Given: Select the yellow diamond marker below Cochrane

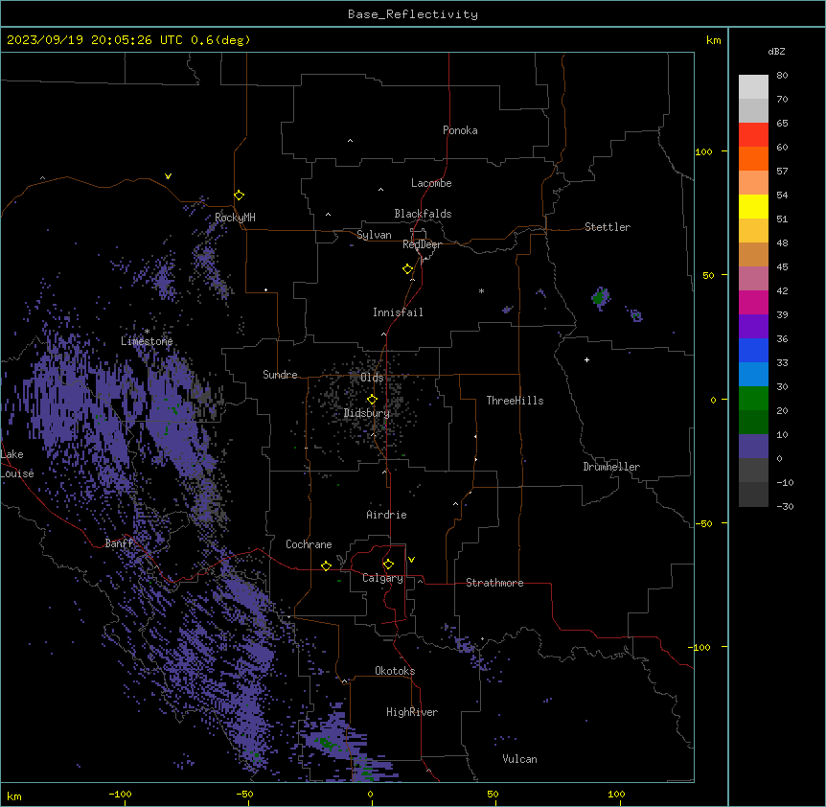Looking at the screenshot, I should [326, 565].
